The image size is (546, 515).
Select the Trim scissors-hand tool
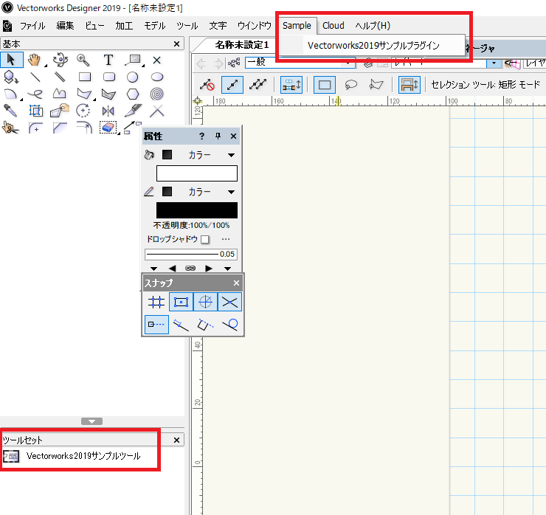click(x=10, y=128)
